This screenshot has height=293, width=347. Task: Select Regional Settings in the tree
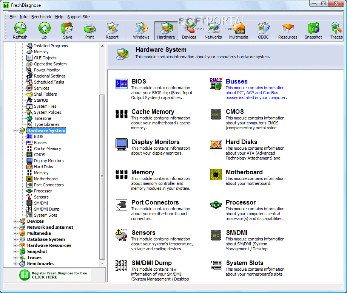click(x=50, y=76)
